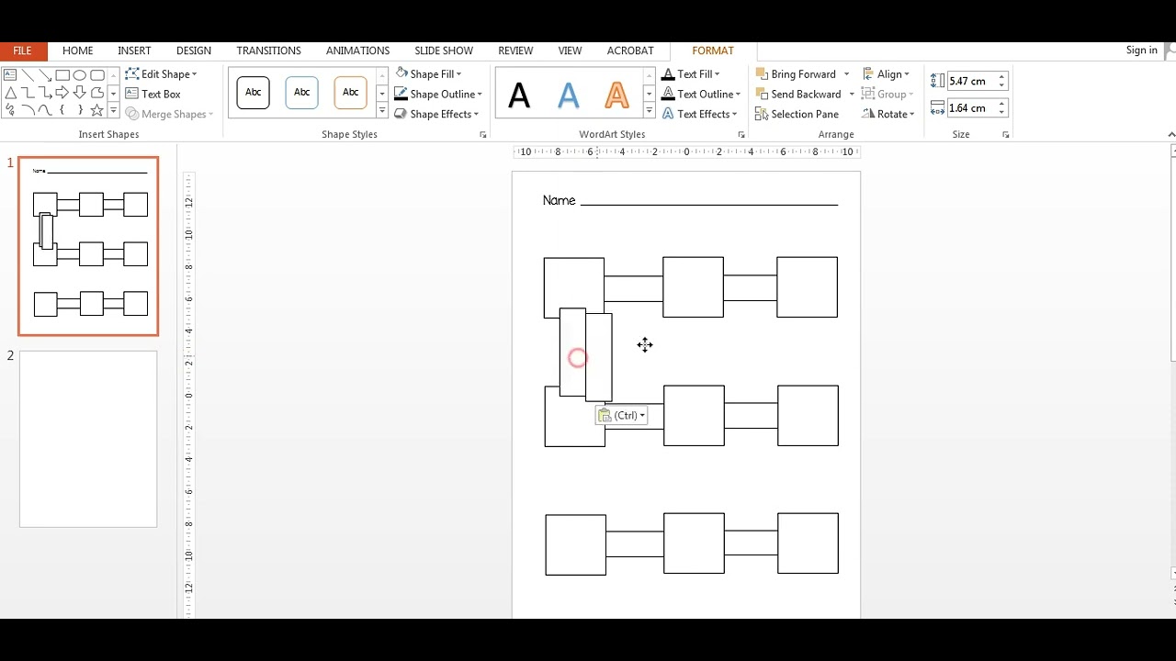Pick the Rectangle shape from the gallery

(x=62, y=75)
